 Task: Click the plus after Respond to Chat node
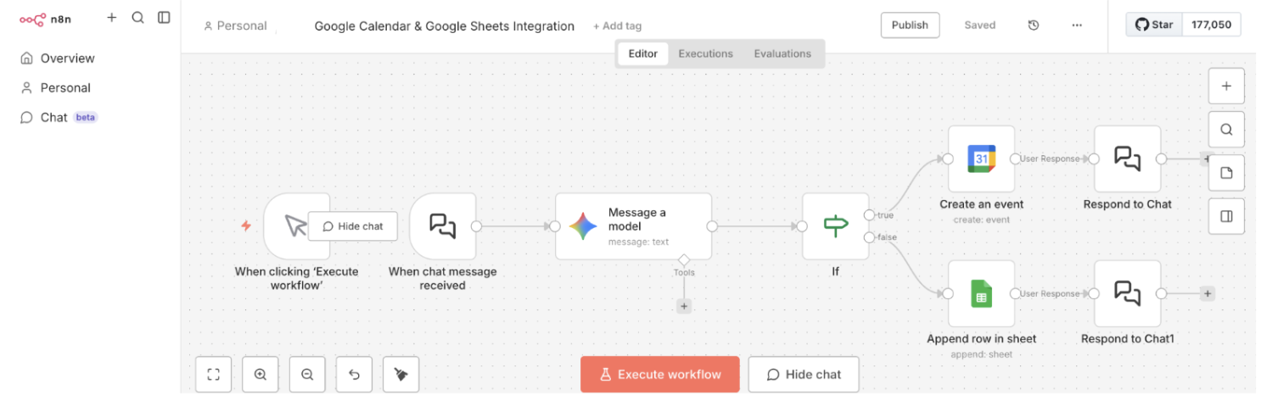[1207, 159]
